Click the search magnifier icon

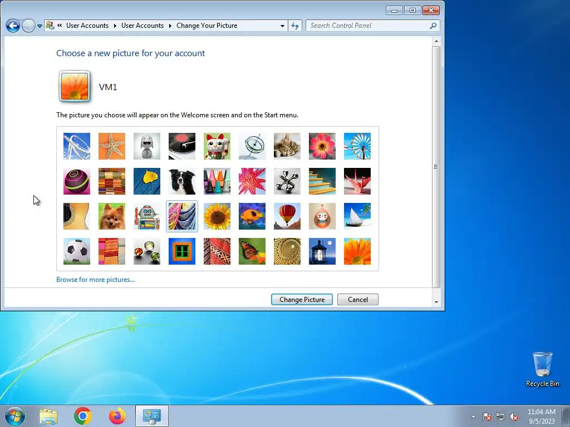tap(433, 26)
